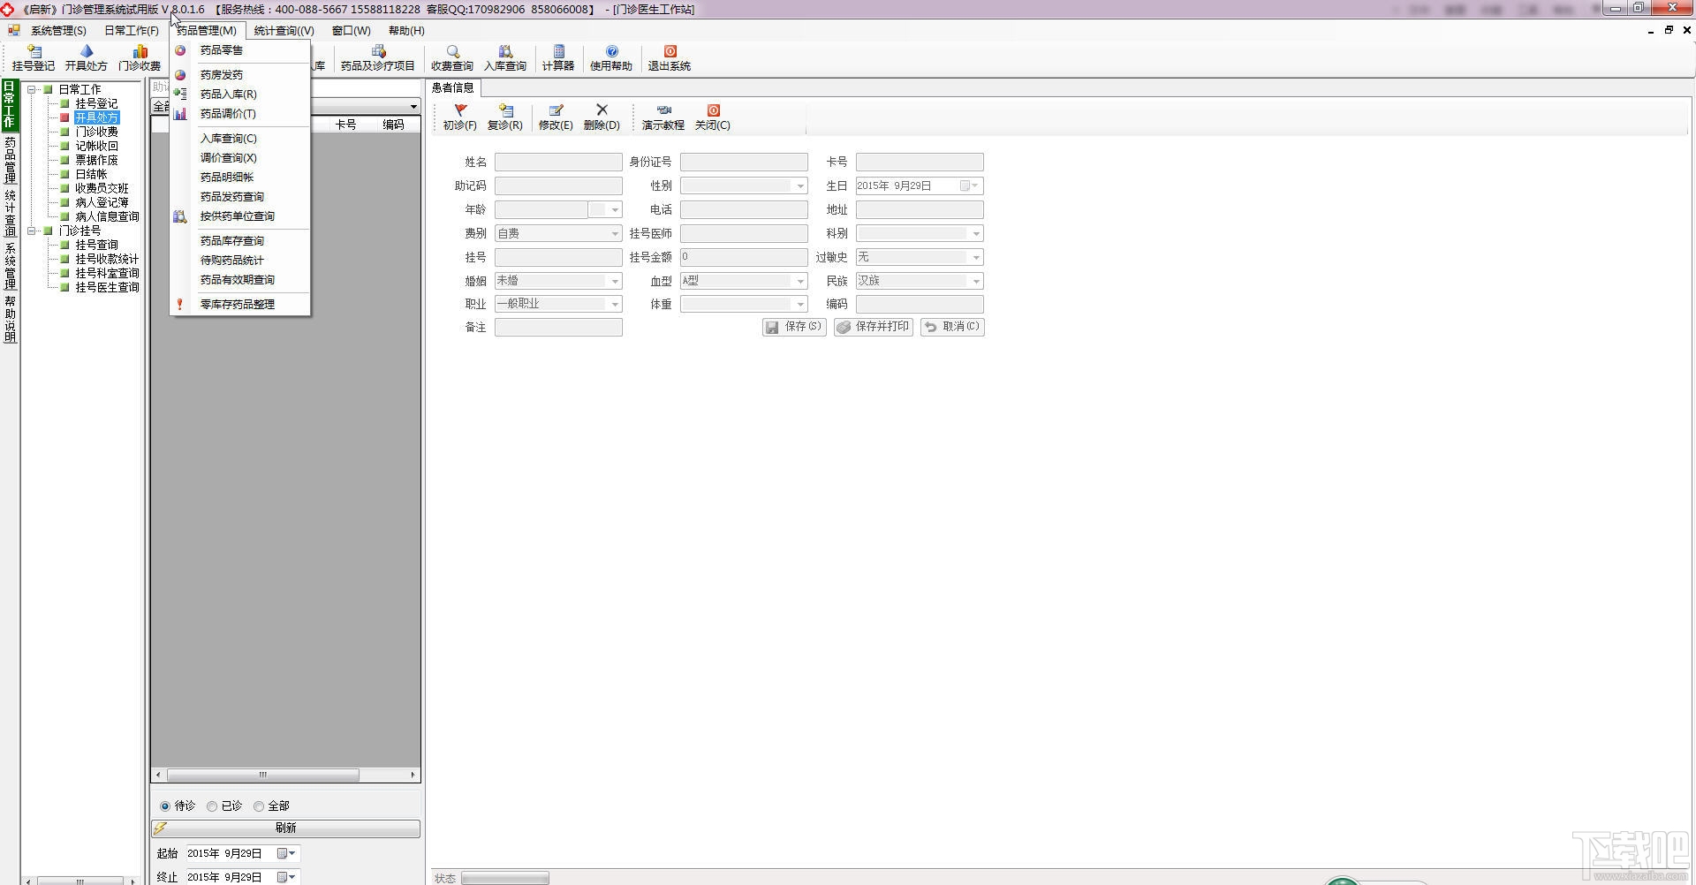Viewport: 1696px width, 885px height.
Task: Click the 电话 input field
Action: (x=744, y=210)
